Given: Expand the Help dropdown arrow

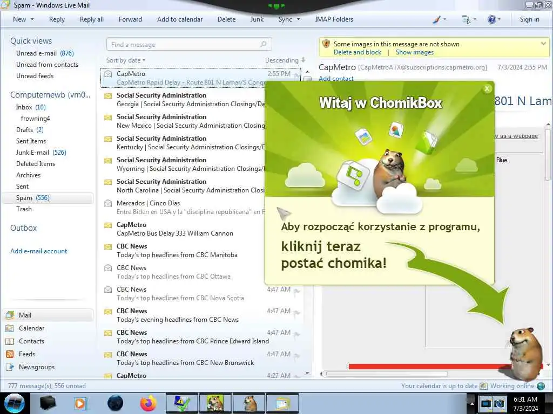Looking at the screenshot, I should click(x=498, y=20).
